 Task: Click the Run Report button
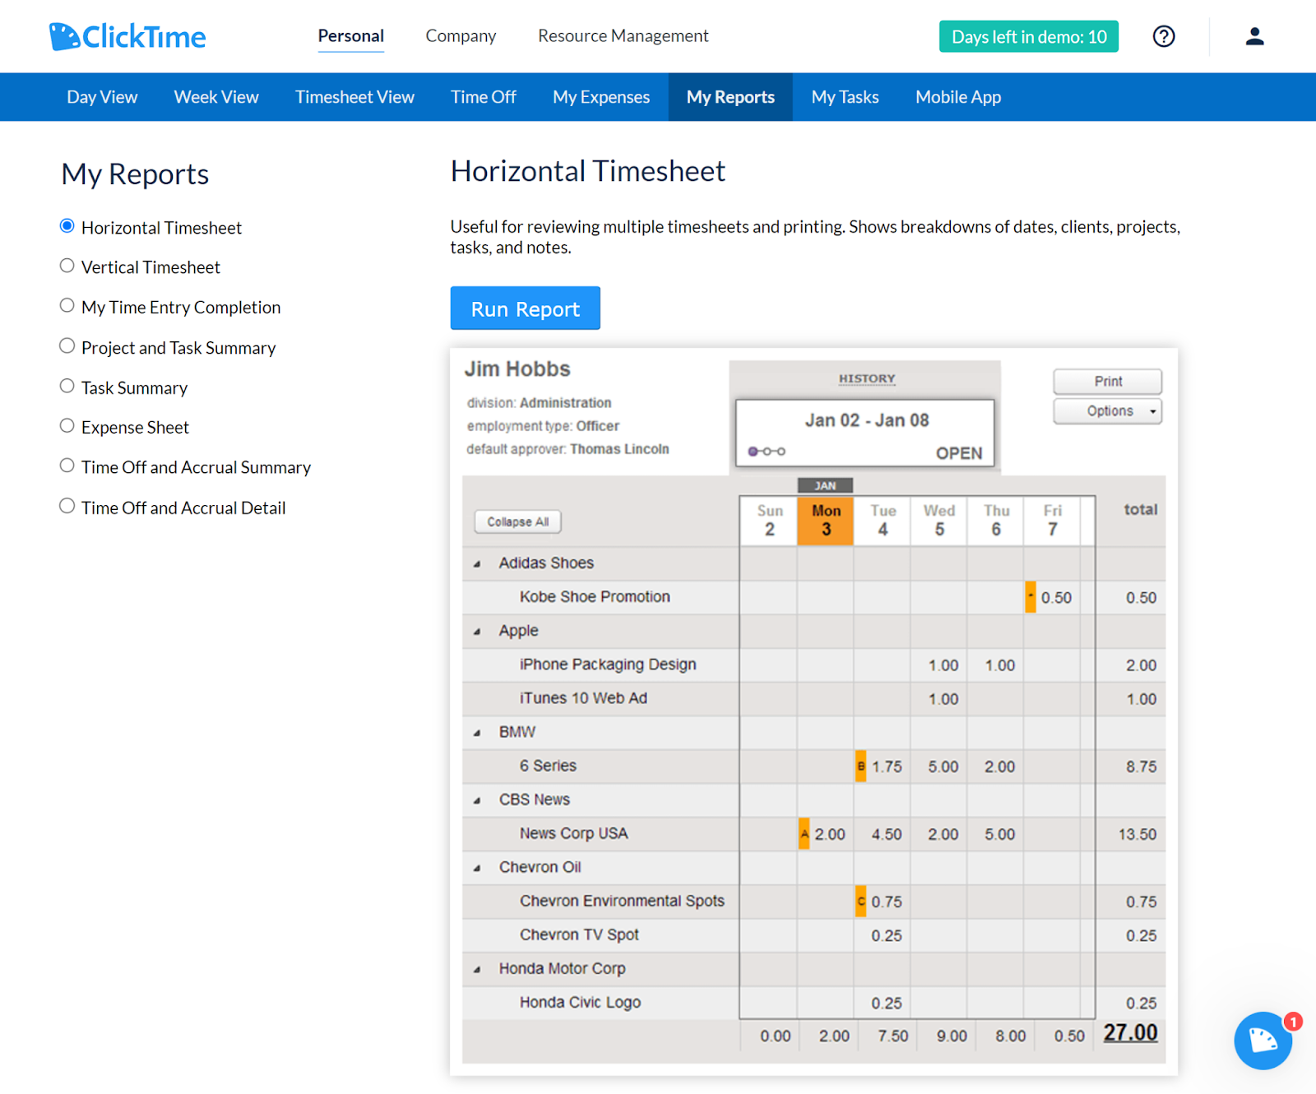(525, 308)
